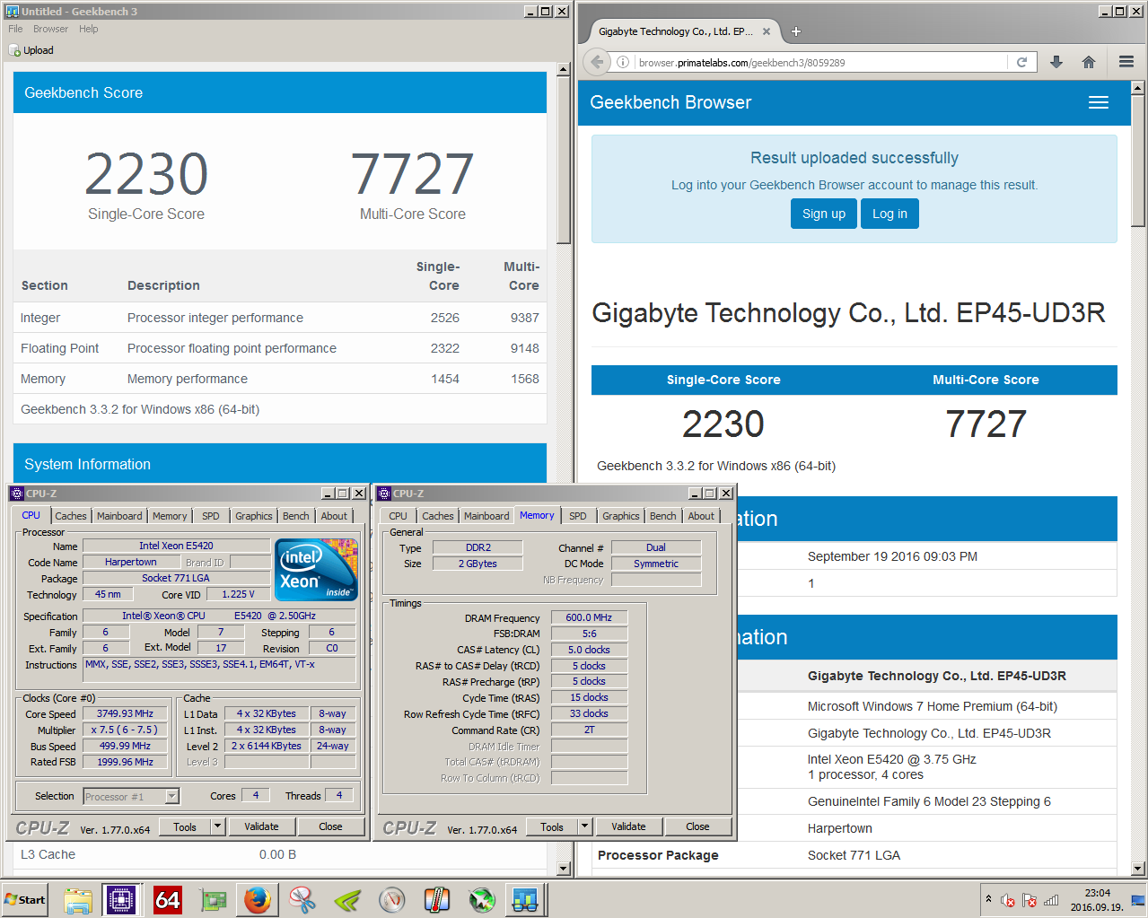The image size is (1148, 918).
Task: Switch to Geekbench taskbar icon
Action: [x=526, y=899]
